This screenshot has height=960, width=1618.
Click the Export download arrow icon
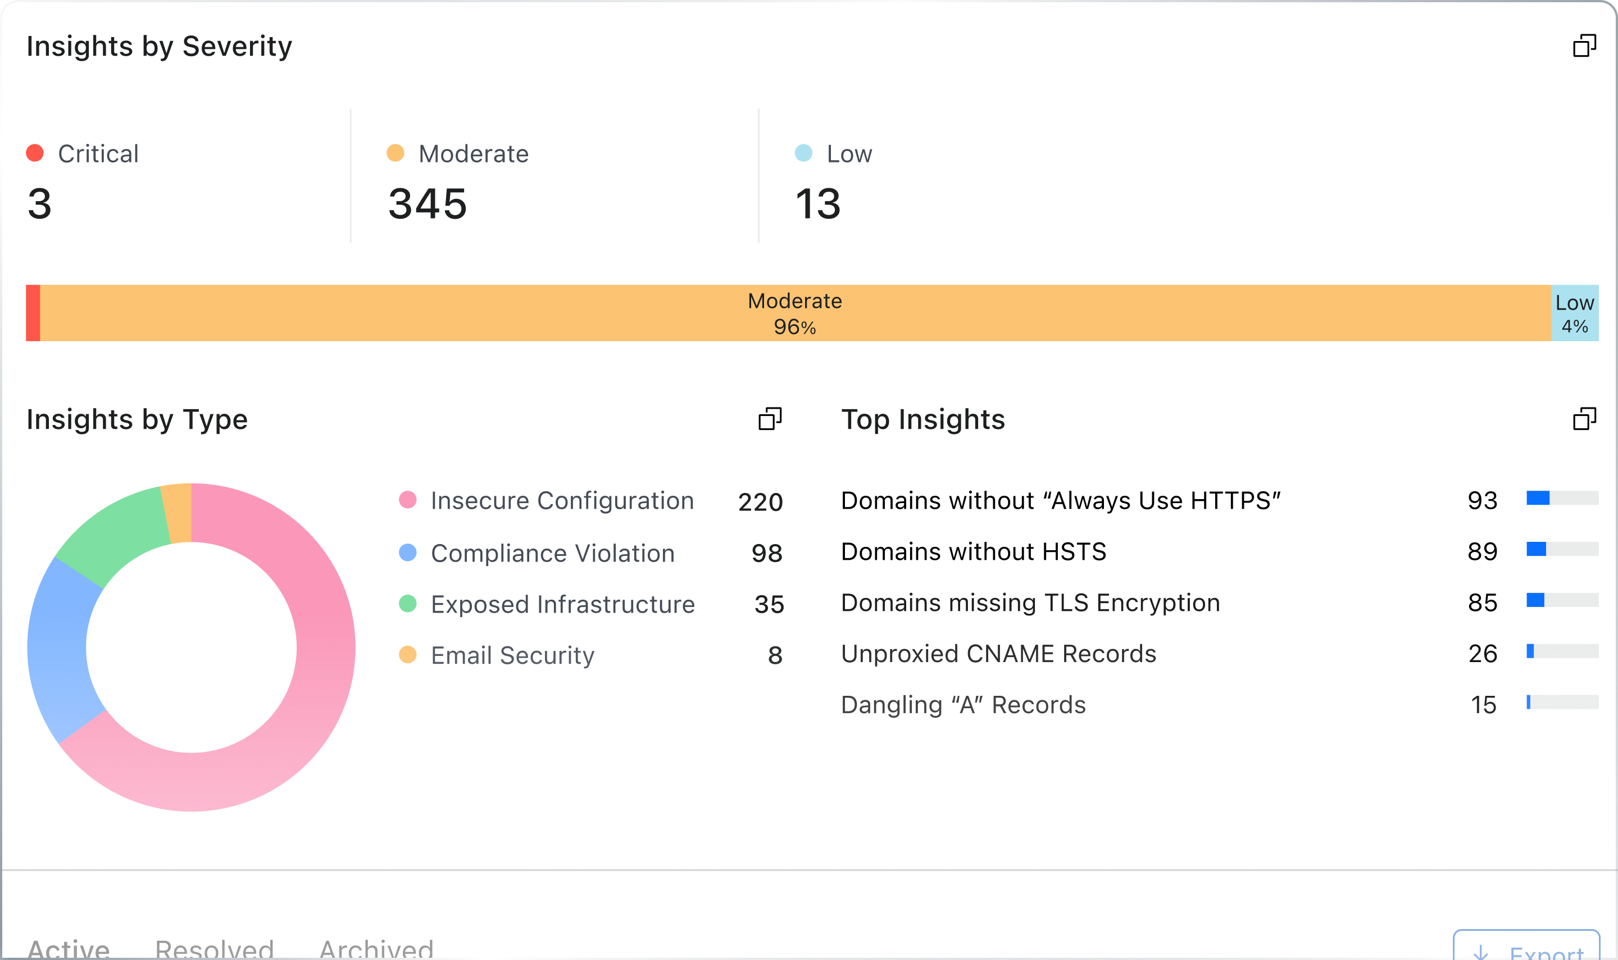tap(1480, 952)
